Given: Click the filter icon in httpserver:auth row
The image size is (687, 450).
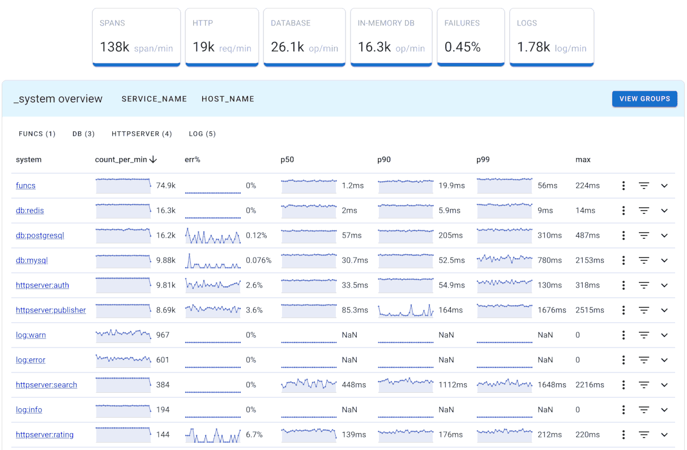Looking at the screenshot, I should click(644, 285).
